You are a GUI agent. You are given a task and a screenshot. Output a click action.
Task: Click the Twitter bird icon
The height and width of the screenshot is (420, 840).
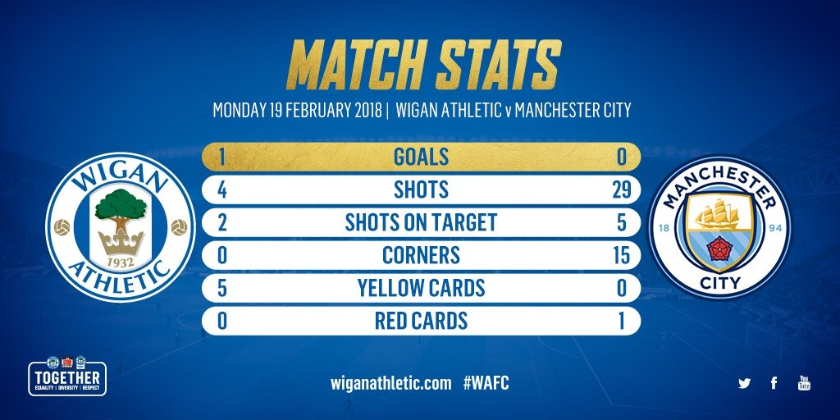point(744,383)
